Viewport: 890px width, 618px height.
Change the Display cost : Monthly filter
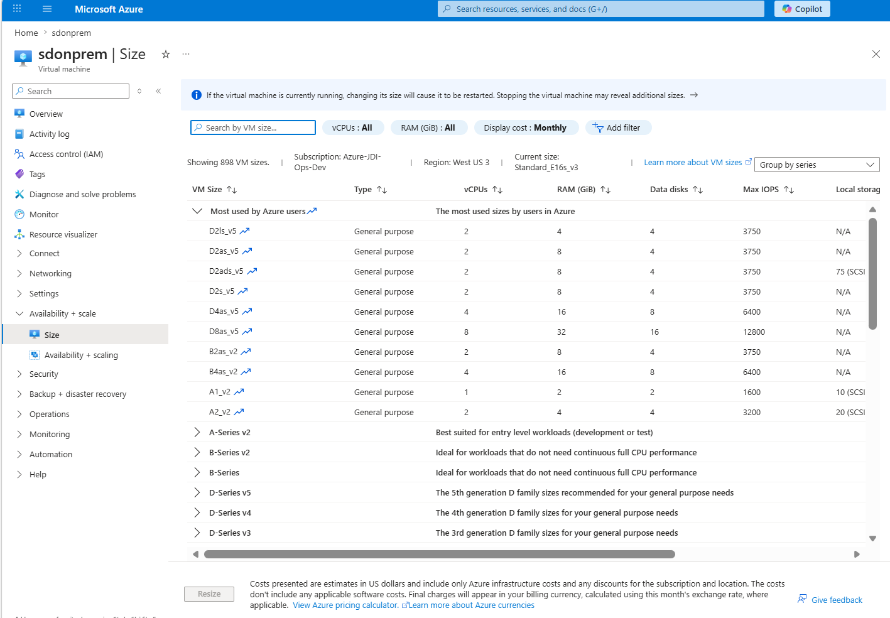coord(525,127)
